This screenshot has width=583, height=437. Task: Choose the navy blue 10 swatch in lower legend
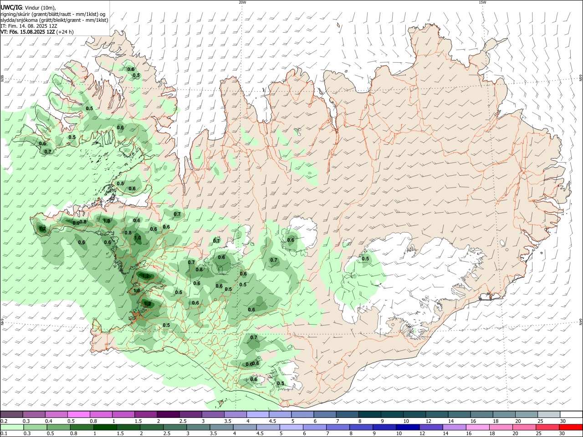coord(407,427)
